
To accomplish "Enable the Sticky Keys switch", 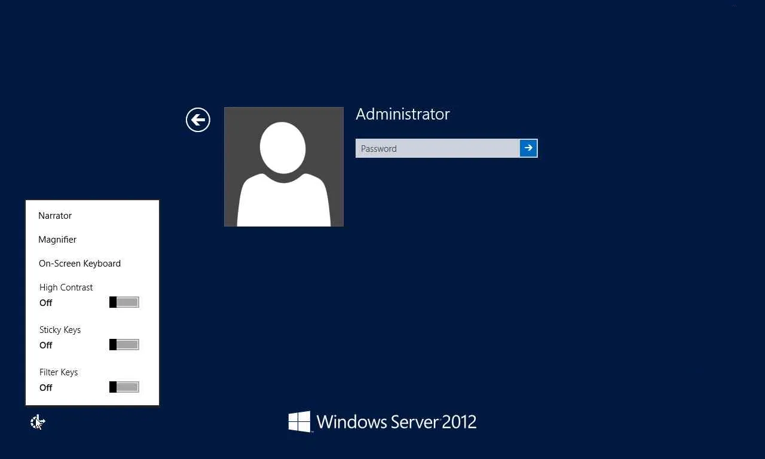I will coord(124,345).
